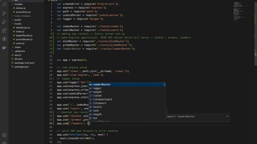Open dishes.js file
This screenshot has width=257, height=144.
pyautogui.click(x=20, y=8)
